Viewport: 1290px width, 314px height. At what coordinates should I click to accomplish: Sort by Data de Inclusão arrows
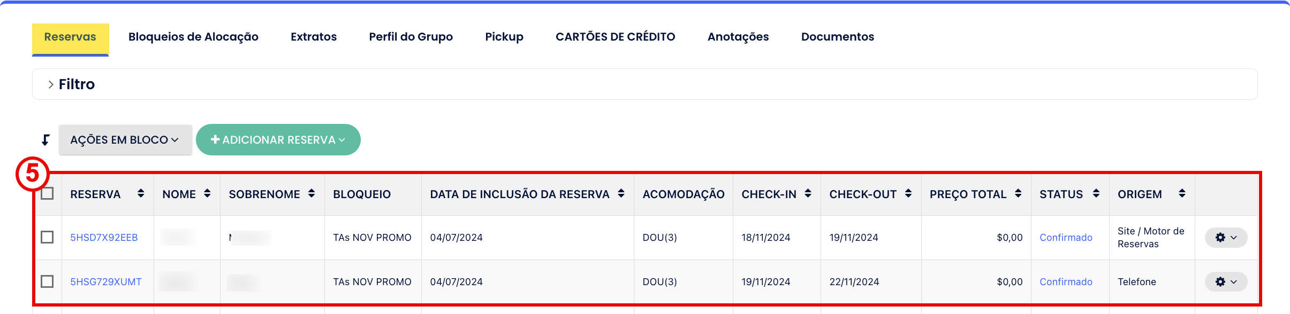pos(621,193)
